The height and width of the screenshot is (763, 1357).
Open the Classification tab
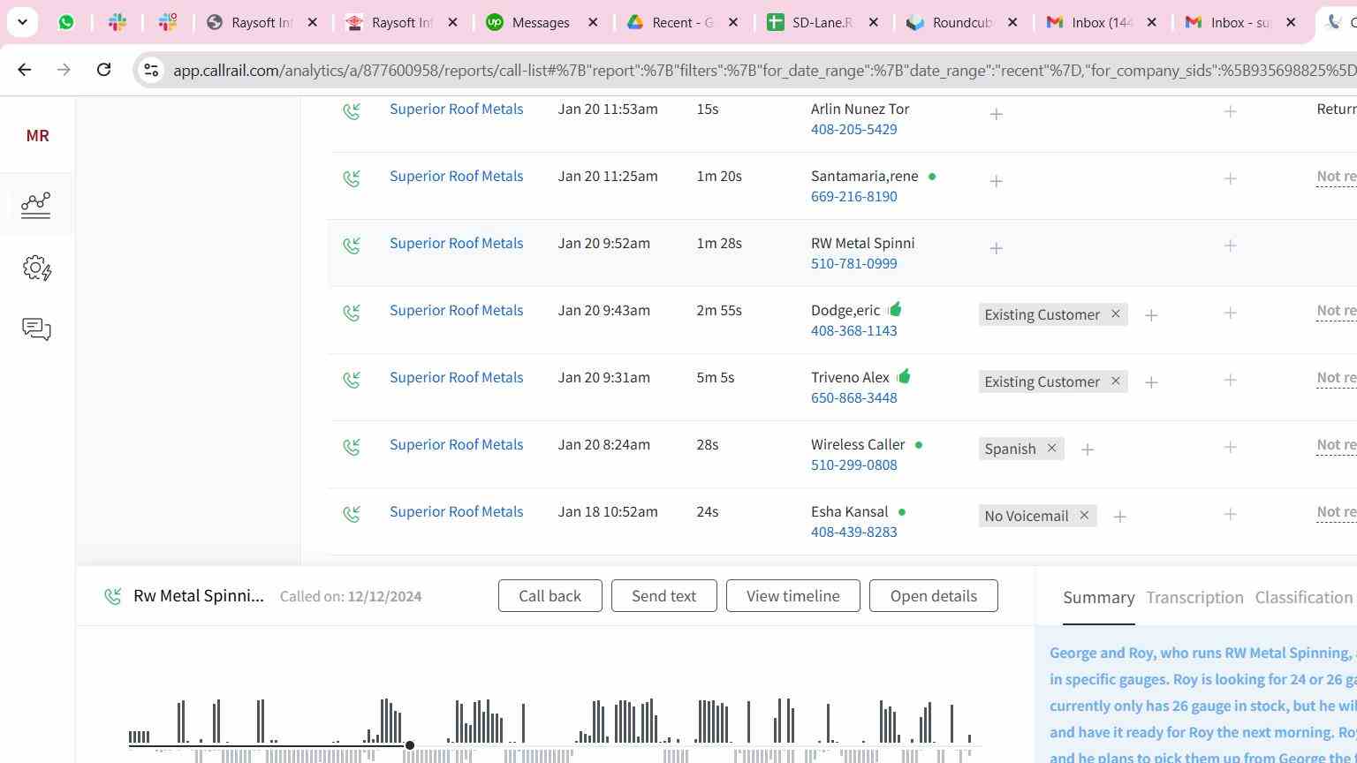point(1304,598)
